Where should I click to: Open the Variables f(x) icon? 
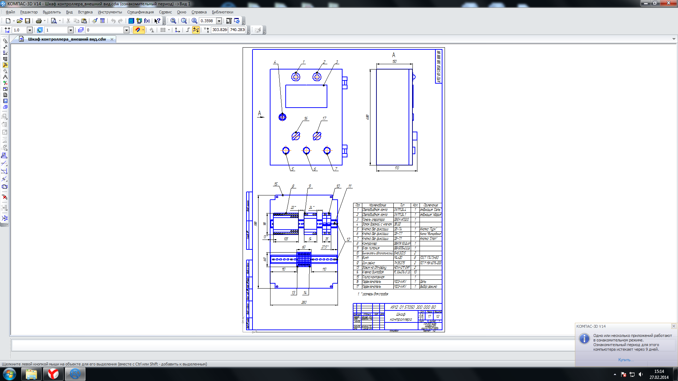pos(147,21)
